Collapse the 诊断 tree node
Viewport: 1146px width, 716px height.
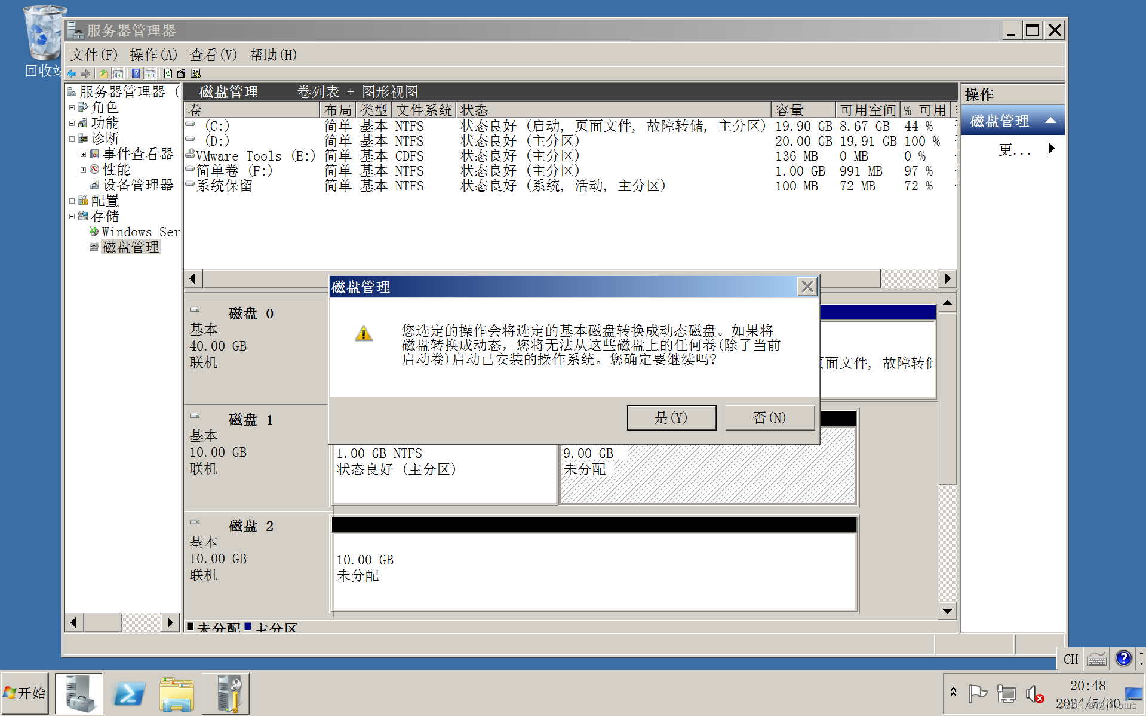(x=72, y=139)
